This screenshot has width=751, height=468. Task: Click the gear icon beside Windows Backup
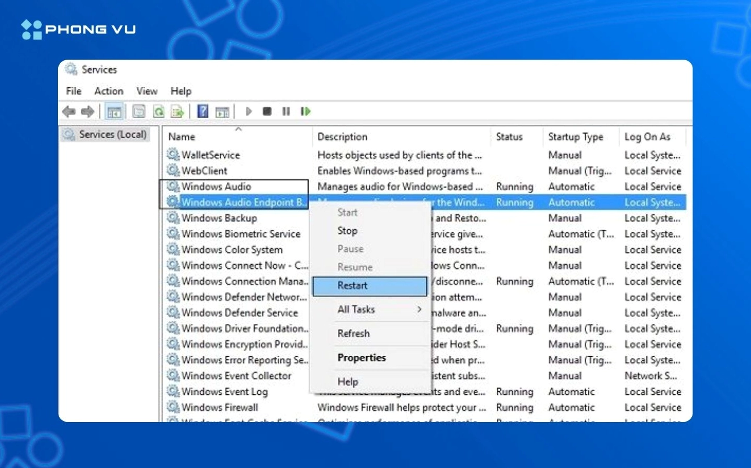pyautogui.click(x=173, y=218)
